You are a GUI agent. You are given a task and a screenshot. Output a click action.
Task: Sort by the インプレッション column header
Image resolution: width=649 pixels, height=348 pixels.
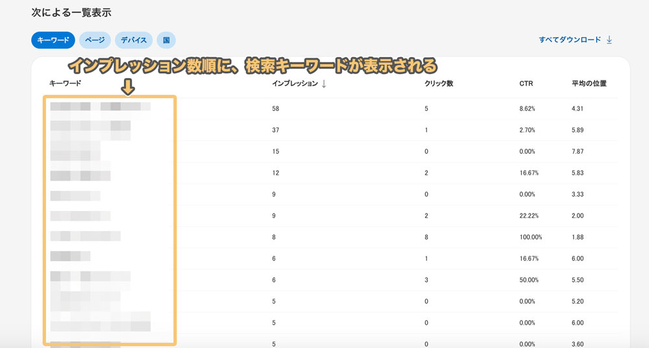[x=295, y=84]
